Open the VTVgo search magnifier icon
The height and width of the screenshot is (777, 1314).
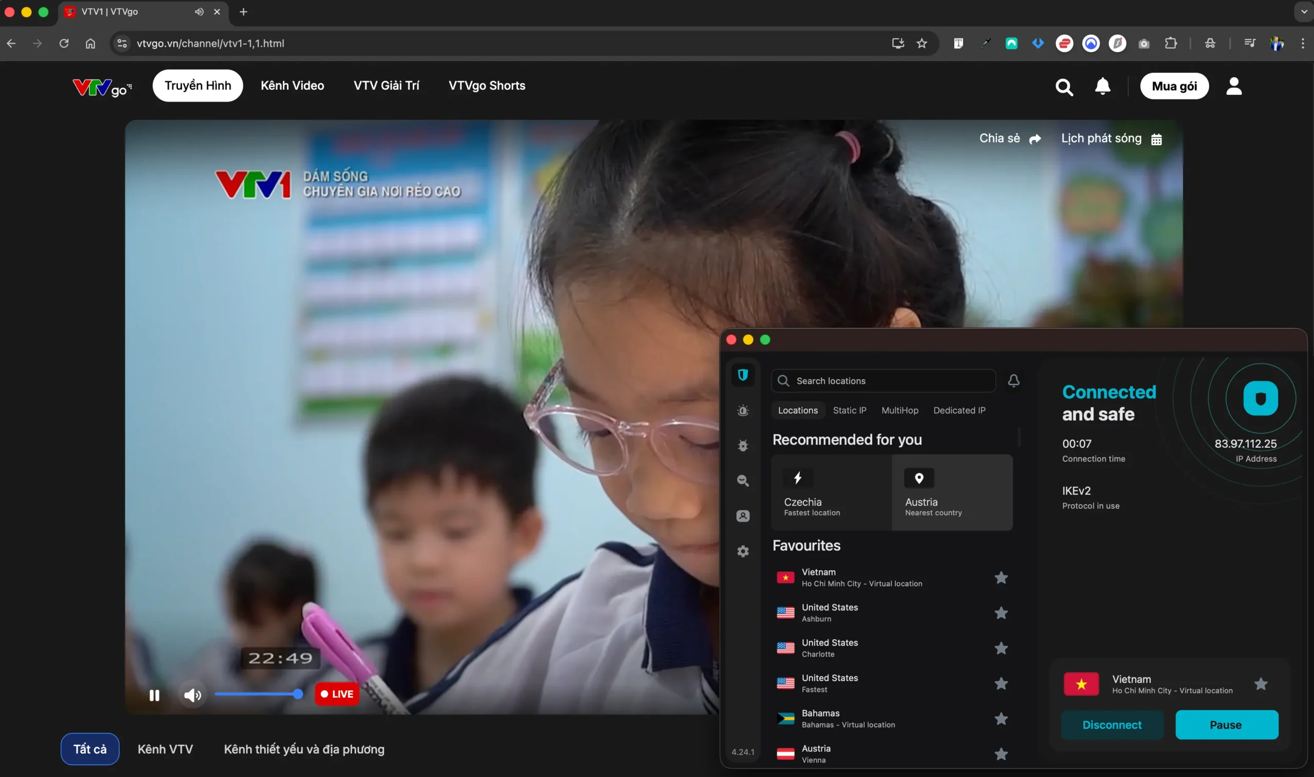click(1064, 87)
